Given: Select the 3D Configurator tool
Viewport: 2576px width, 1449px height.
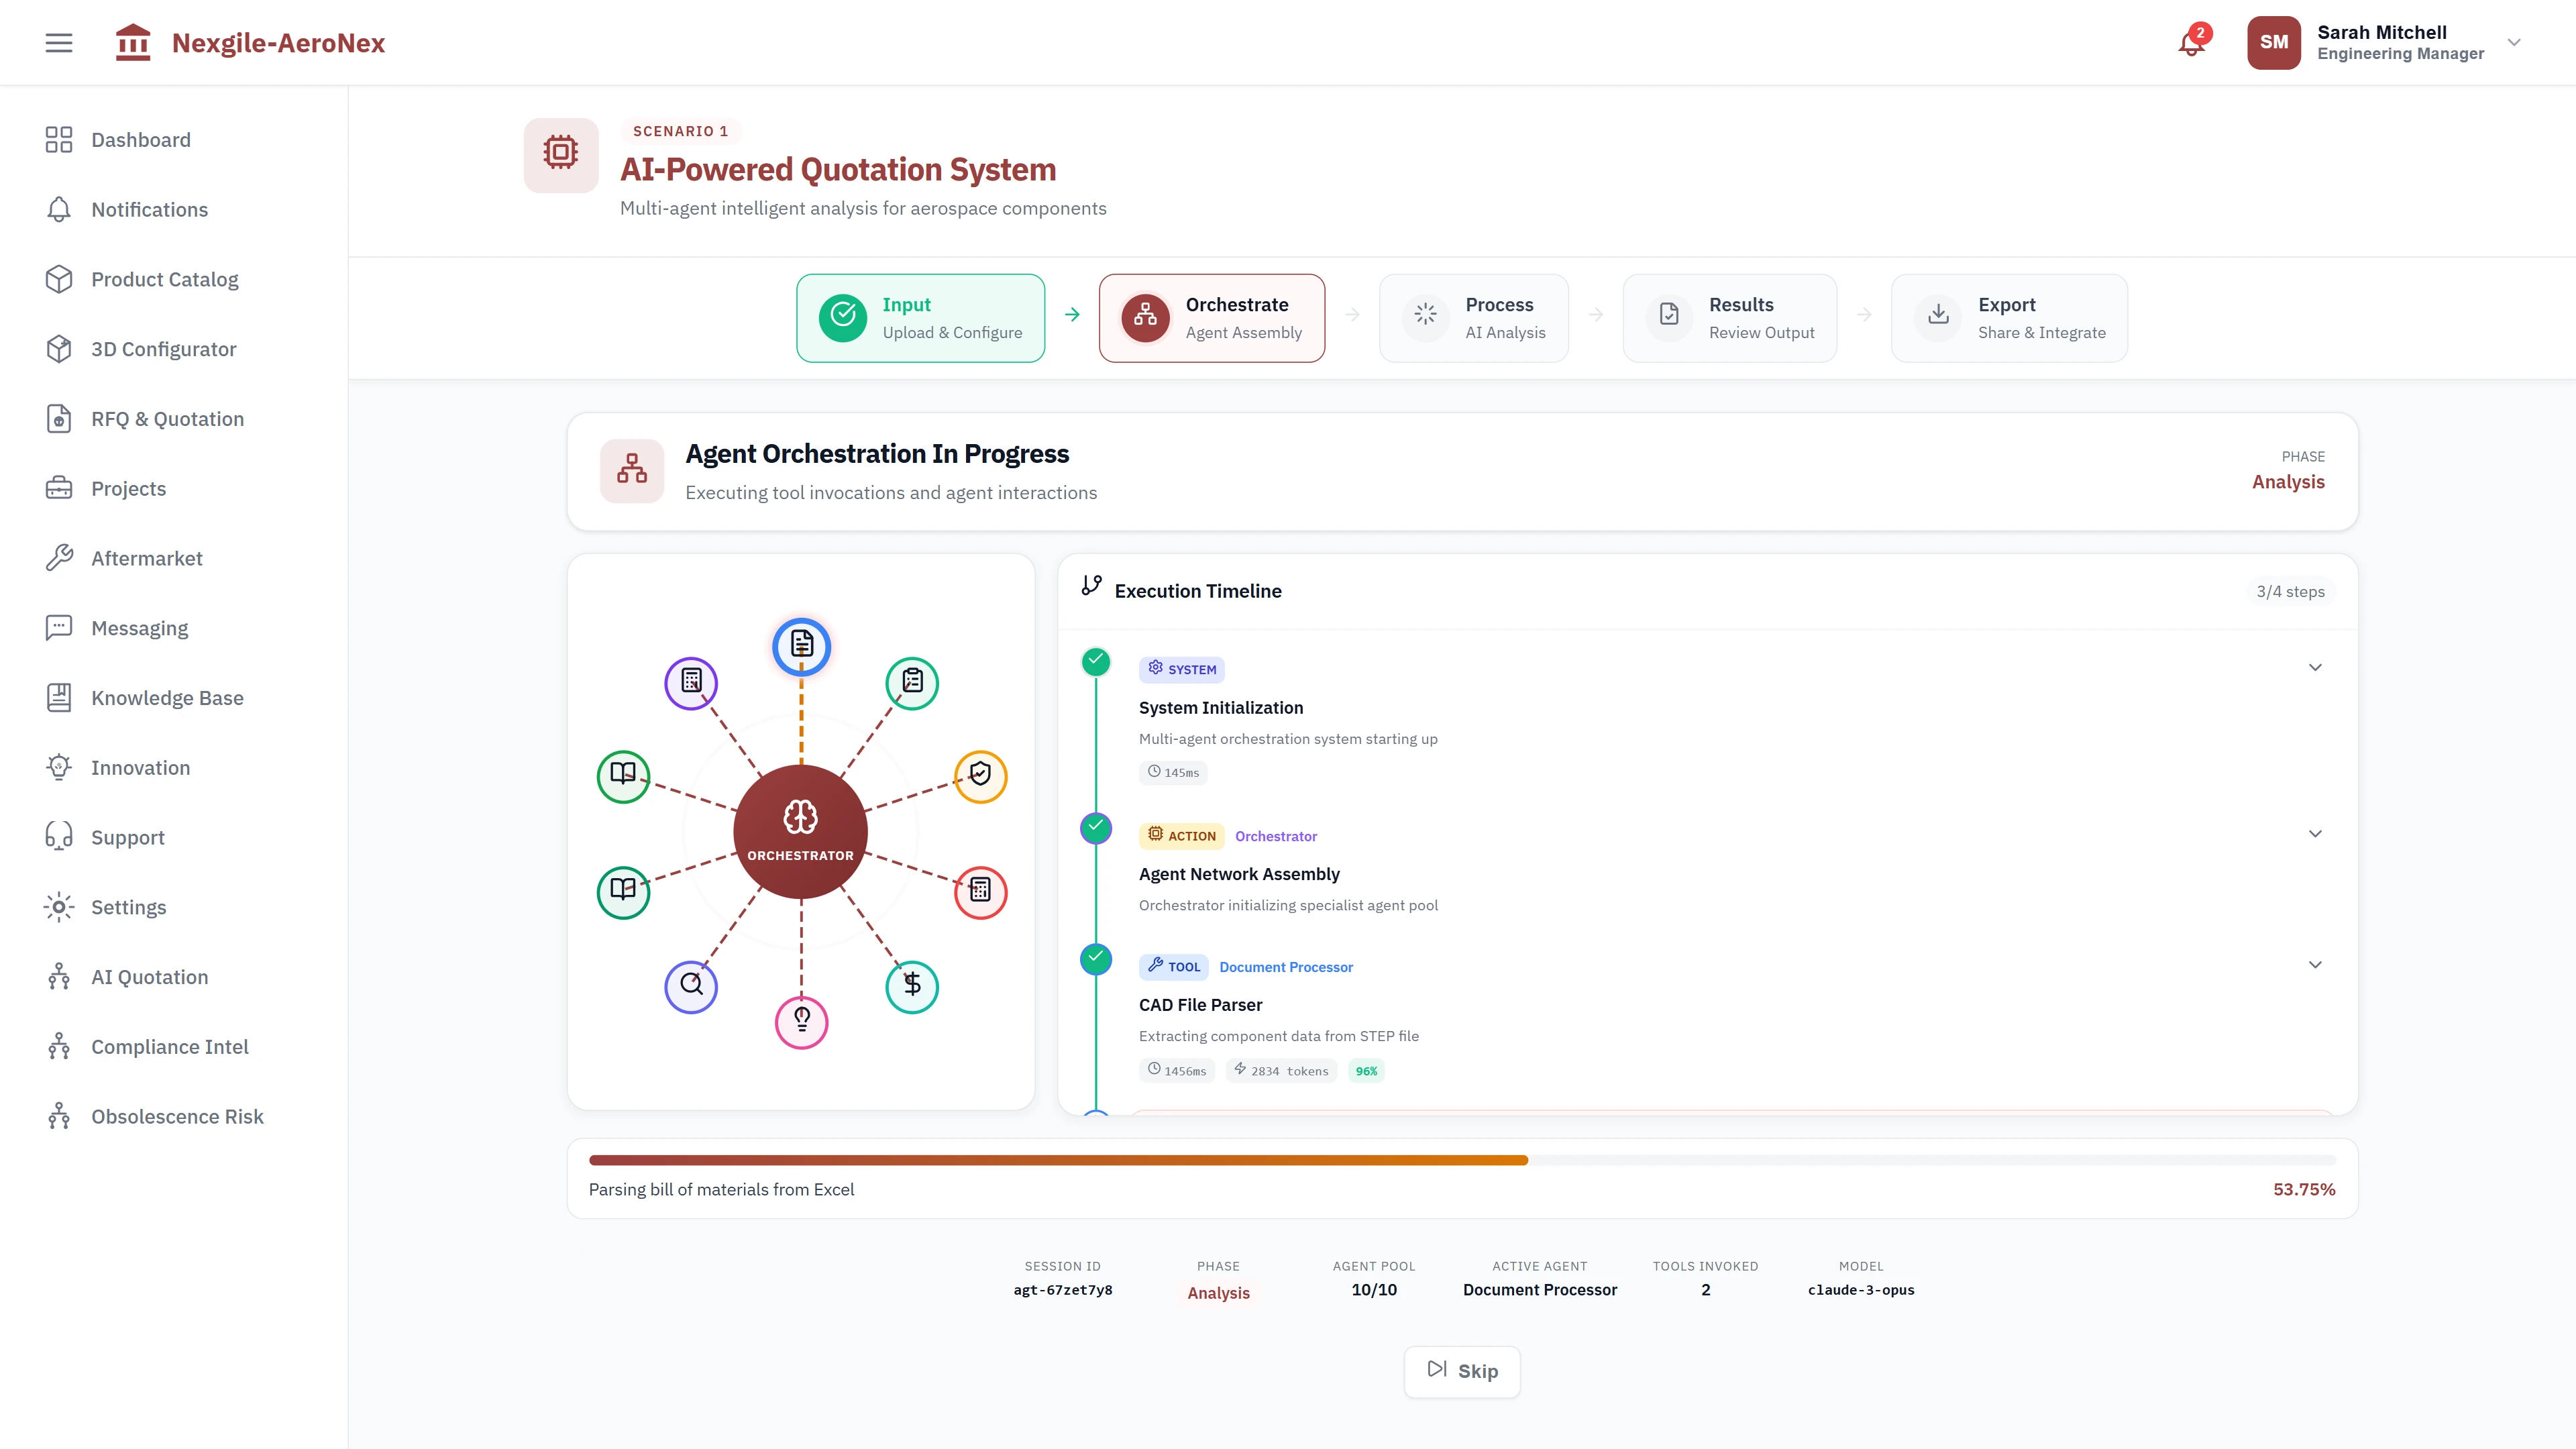Looking at the screenshot, I should (164, 348).
